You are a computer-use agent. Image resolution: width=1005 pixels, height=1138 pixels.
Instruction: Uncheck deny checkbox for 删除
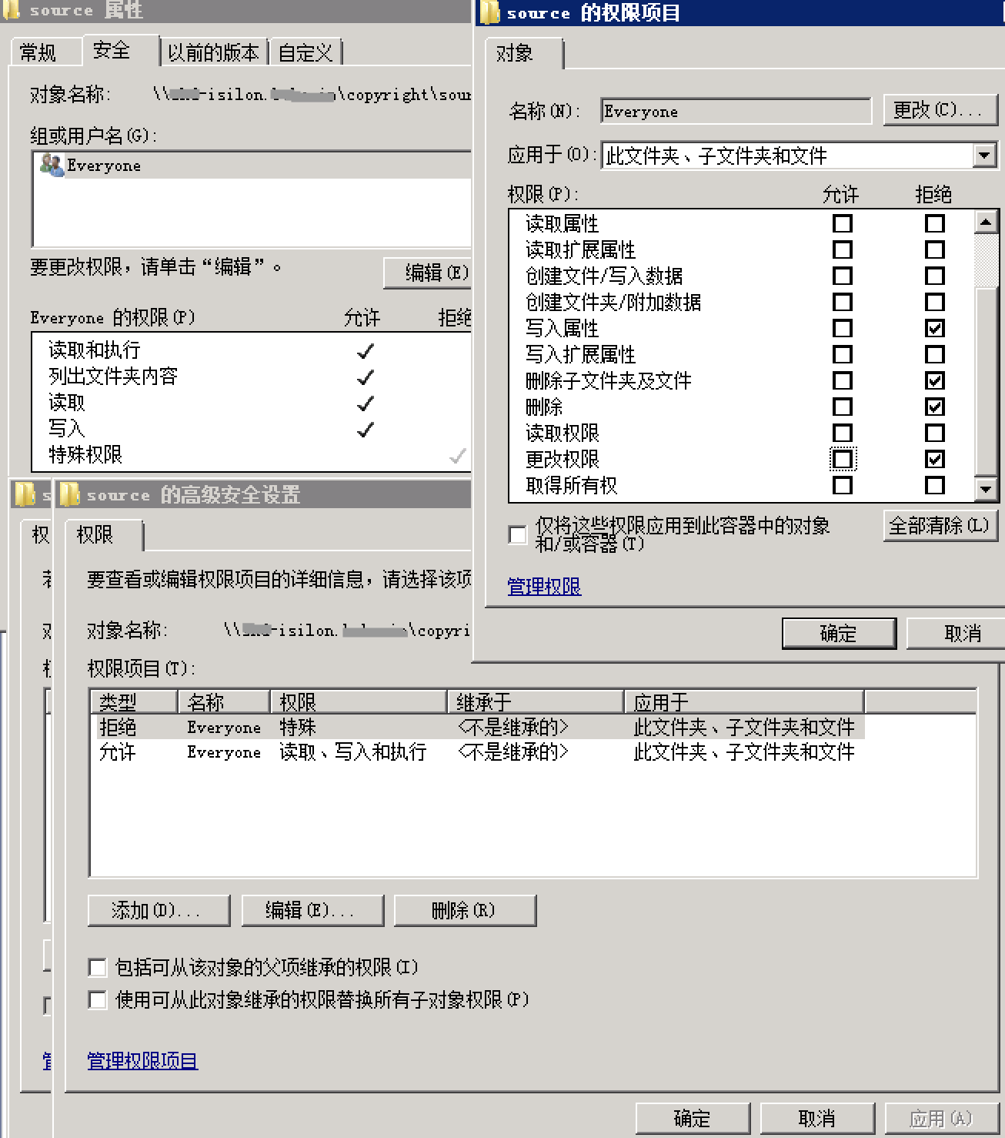[935, 407]
